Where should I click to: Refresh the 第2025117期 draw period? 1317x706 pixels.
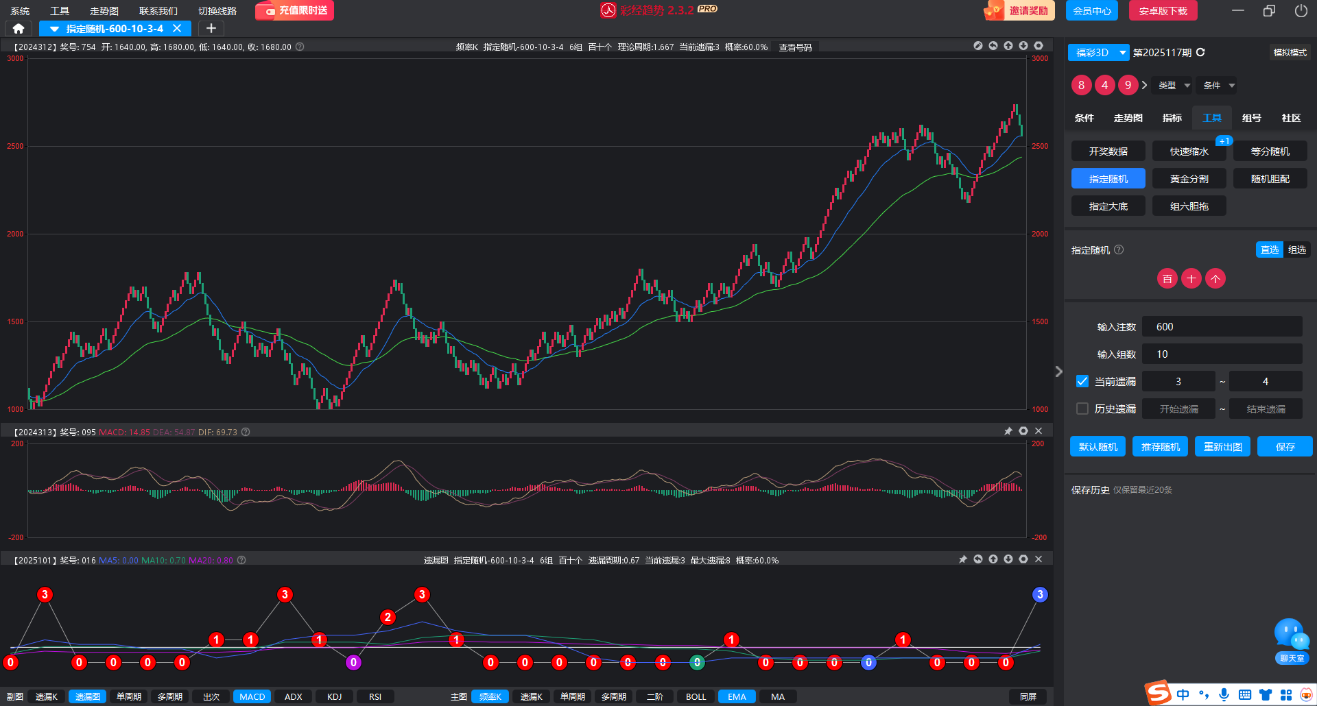[1200, 53]
